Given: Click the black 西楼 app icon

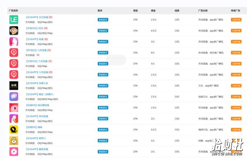Looking at the screenshot, I should click(14, 86).
